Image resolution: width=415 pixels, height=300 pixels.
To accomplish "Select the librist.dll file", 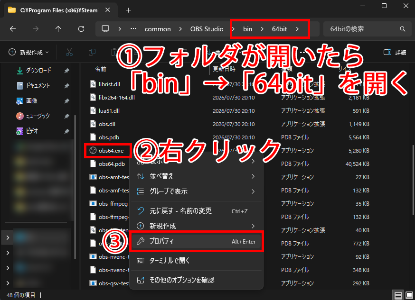I will click(109, 84).
